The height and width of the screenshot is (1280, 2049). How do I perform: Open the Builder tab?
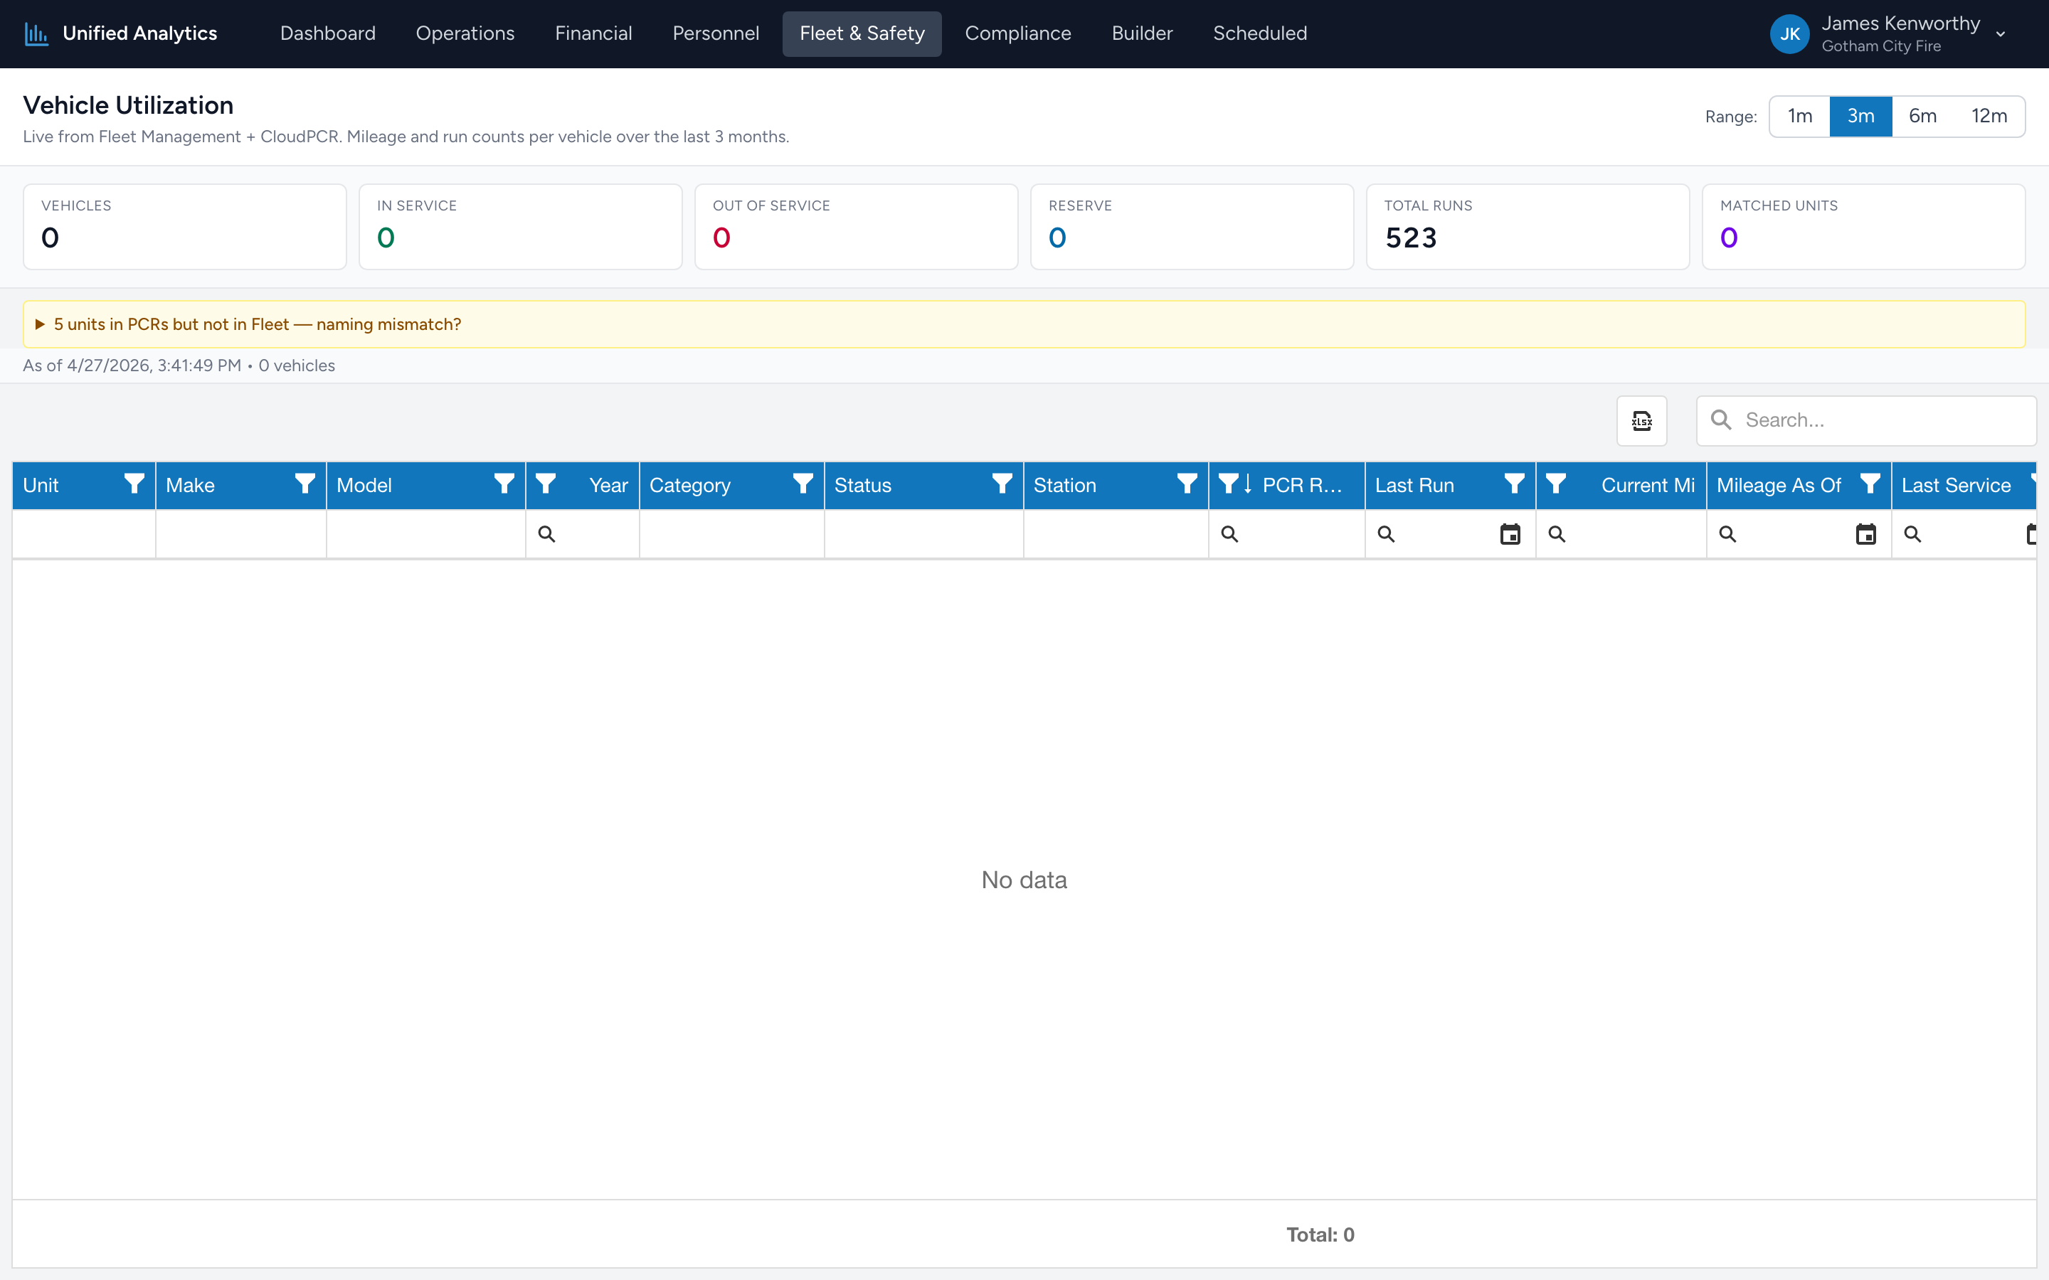[1141, 34]
